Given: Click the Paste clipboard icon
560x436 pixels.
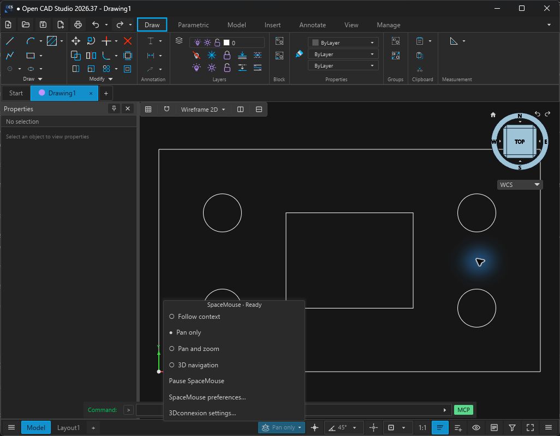Looking at the screenshot, I should click(x=420, y=41).
